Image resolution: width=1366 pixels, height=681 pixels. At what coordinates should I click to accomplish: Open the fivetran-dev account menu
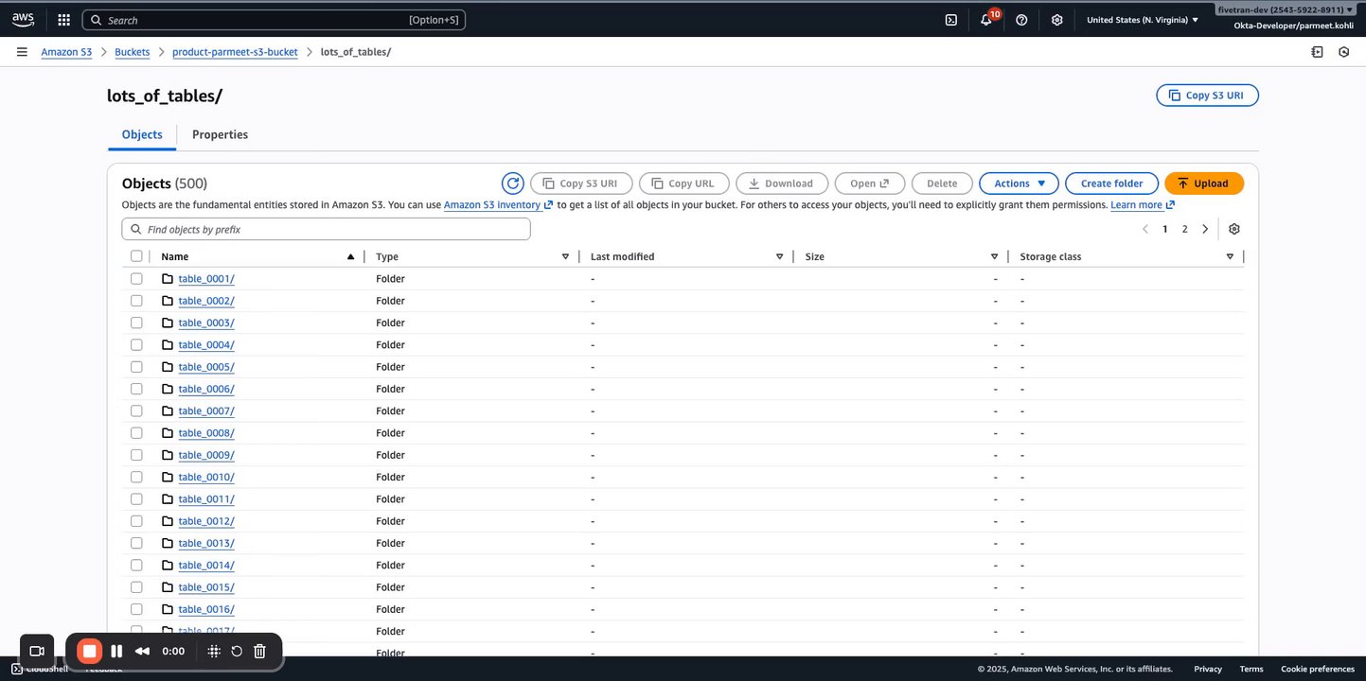click(x=1286, y=9)
